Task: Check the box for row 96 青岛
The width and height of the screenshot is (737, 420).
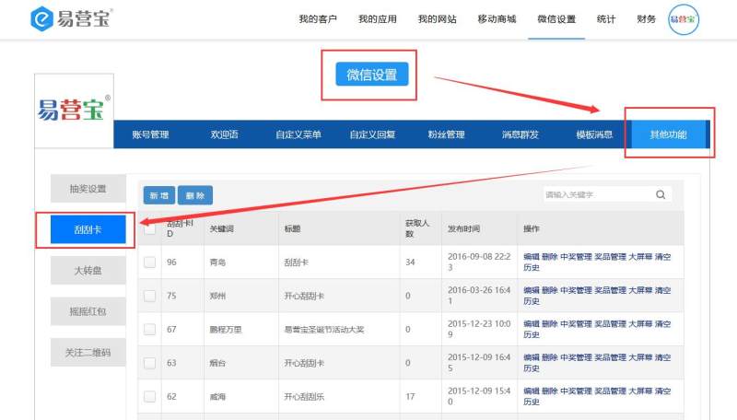Action: tap(150, 262)
